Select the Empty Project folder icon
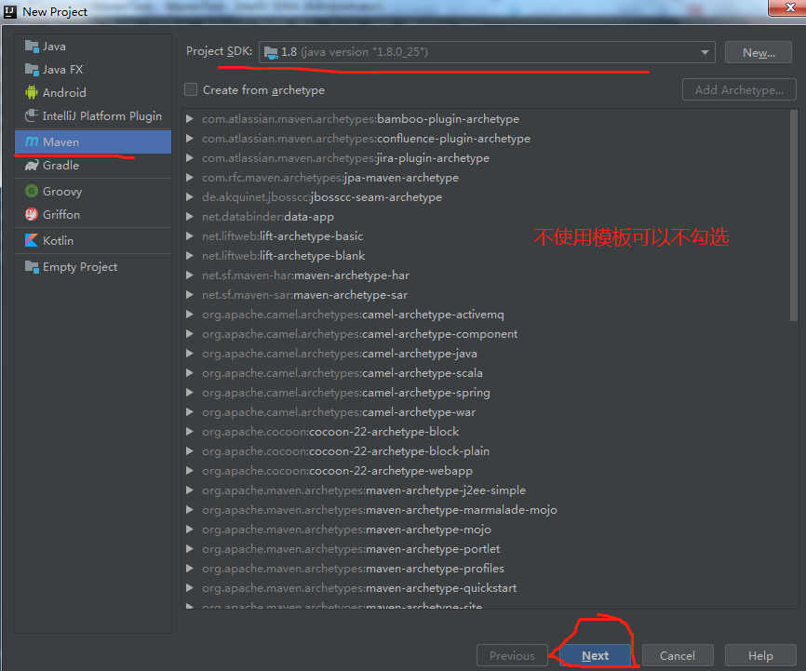 coord(32,267)
